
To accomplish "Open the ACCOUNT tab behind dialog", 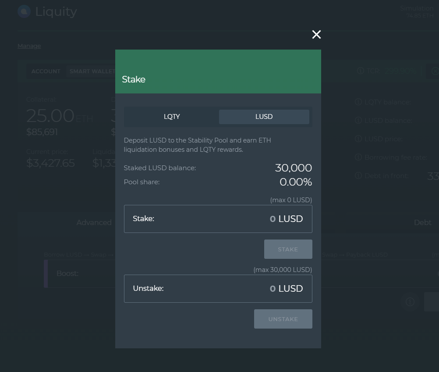I will click(46, 72).
